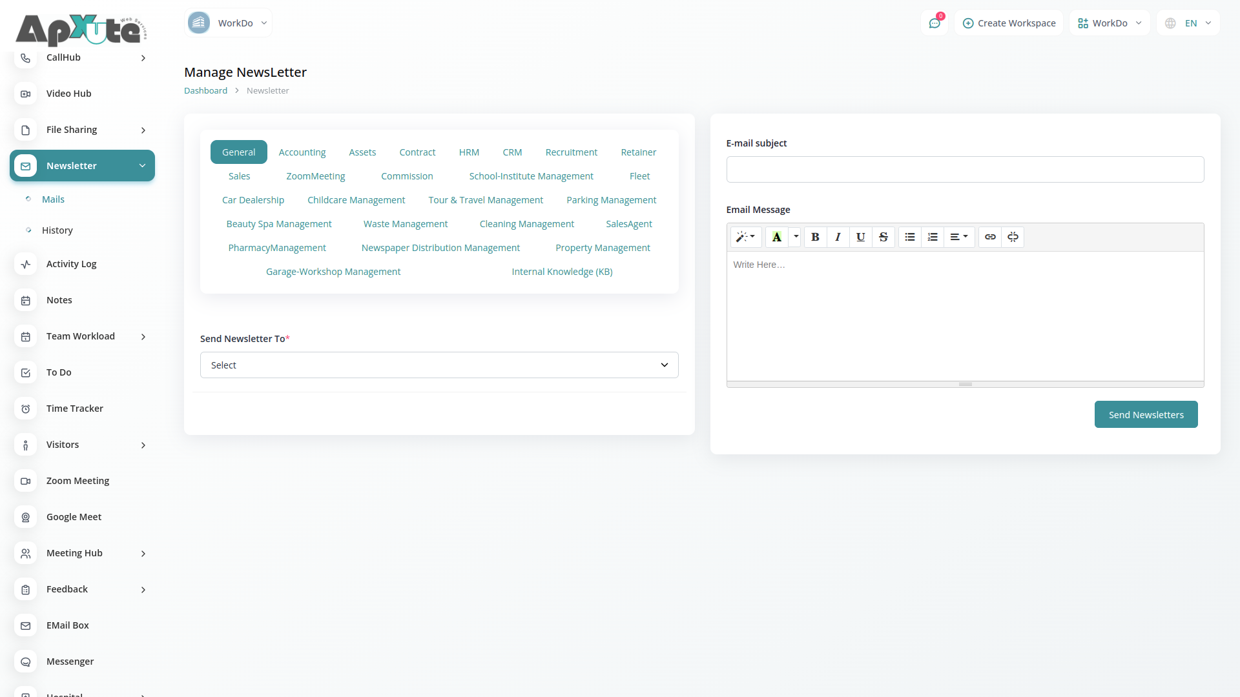Follow the Dashboard breadcrumb link

(x=205, y=91)
